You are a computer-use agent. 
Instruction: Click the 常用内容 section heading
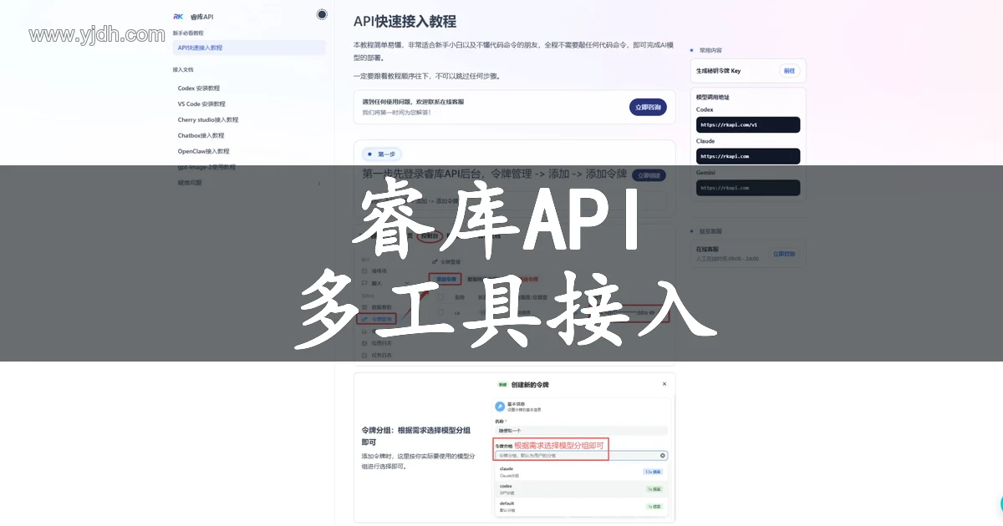[710, 50]
